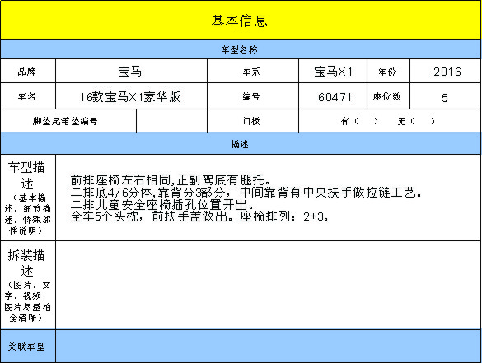Click the 描述 blue section header
The image size is (482, 363).
pyautogui.click(x=241, y=144)
